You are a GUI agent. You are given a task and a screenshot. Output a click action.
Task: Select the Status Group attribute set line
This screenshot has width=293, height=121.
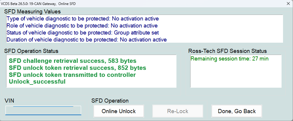(82, 33)
